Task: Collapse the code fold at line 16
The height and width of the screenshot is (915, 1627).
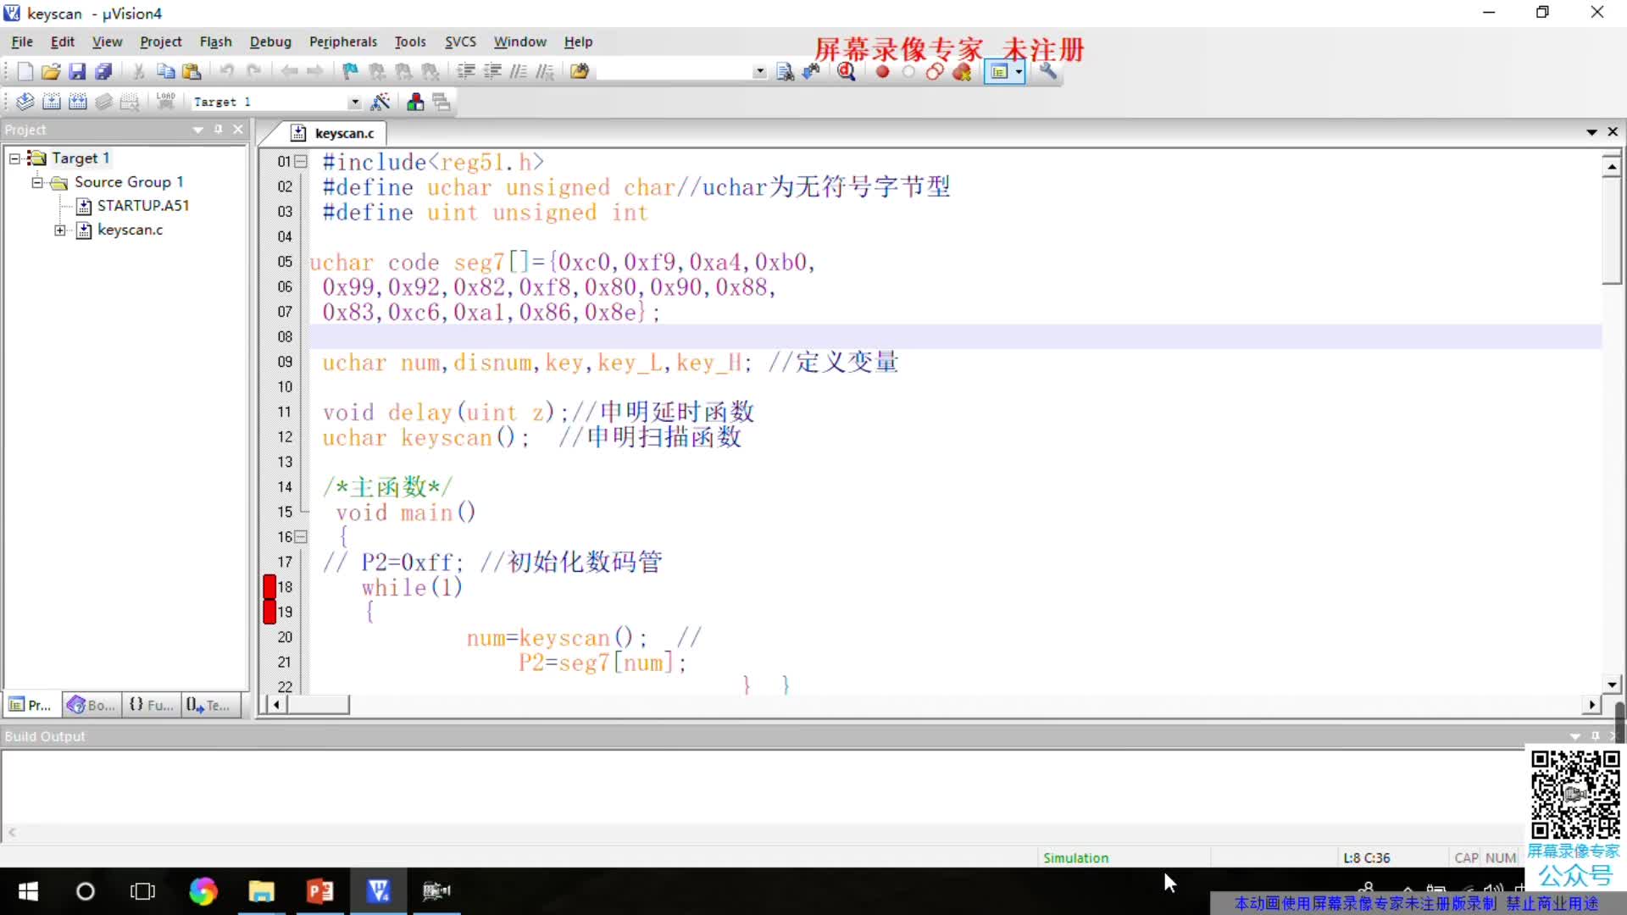Action: [301, 536]
